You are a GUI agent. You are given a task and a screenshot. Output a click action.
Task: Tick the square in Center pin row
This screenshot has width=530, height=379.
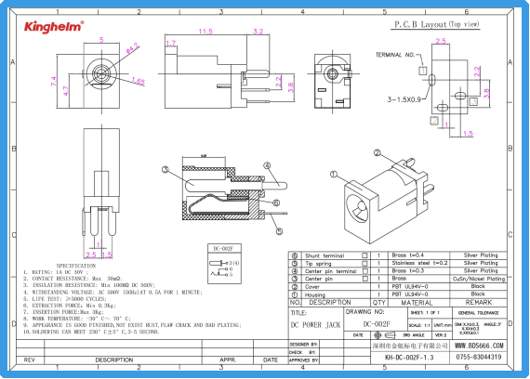click(364, 279)
